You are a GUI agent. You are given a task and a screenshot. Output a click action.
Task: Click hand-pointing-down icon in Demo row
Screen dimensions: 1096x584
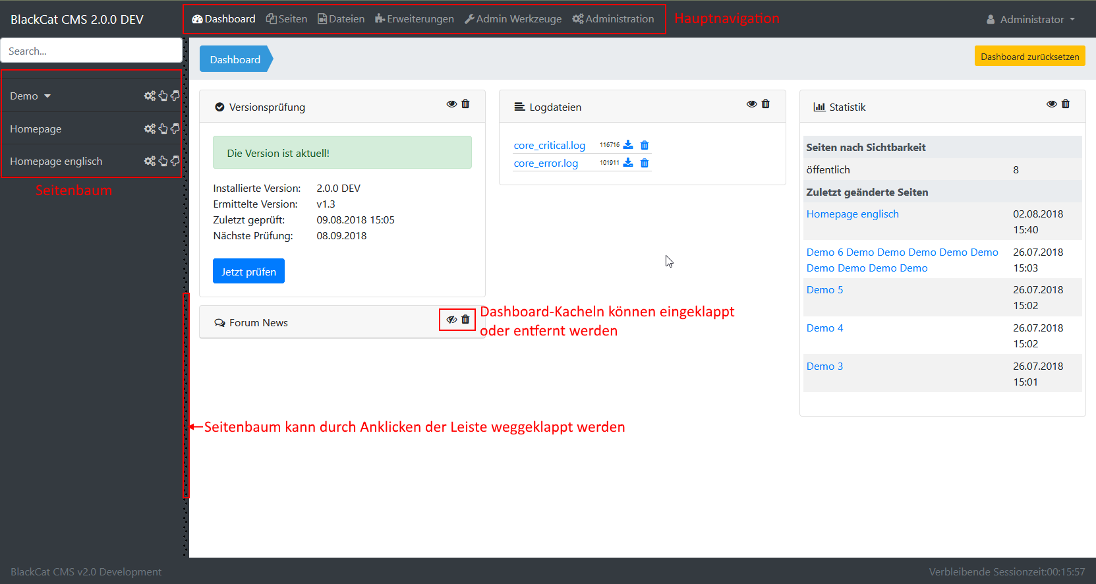[175, 96]
